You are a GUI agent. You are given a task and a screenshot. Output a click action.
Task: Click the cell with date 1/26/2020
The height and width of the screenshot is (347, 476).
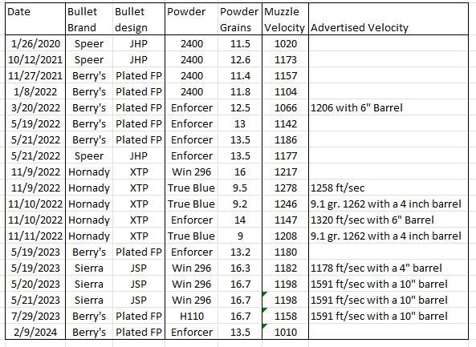pyautogui.click(x=35, y=43)
